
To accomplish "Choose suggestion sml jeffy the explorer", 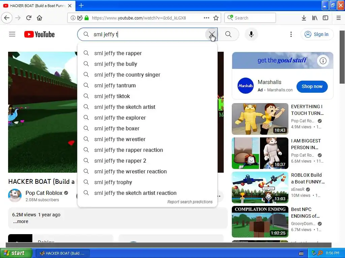I will [x=148, y=118].
